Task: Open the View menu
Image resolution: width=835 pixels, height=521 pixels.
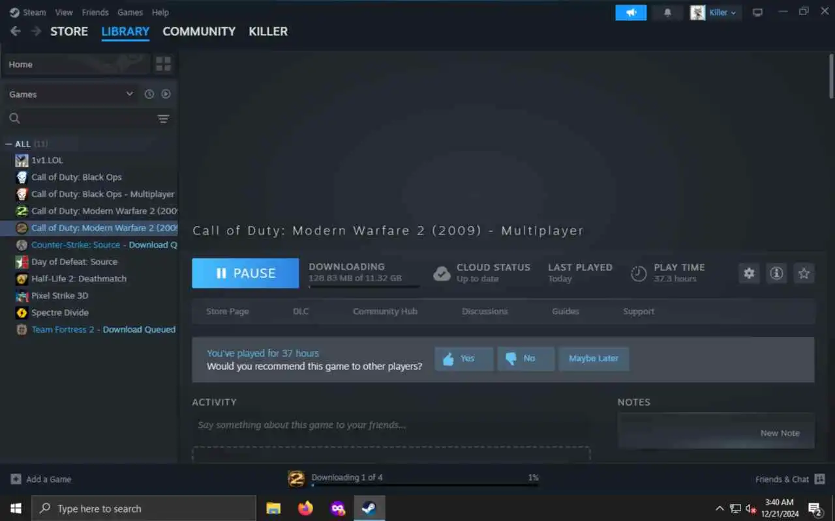Action: click(64, 12)
